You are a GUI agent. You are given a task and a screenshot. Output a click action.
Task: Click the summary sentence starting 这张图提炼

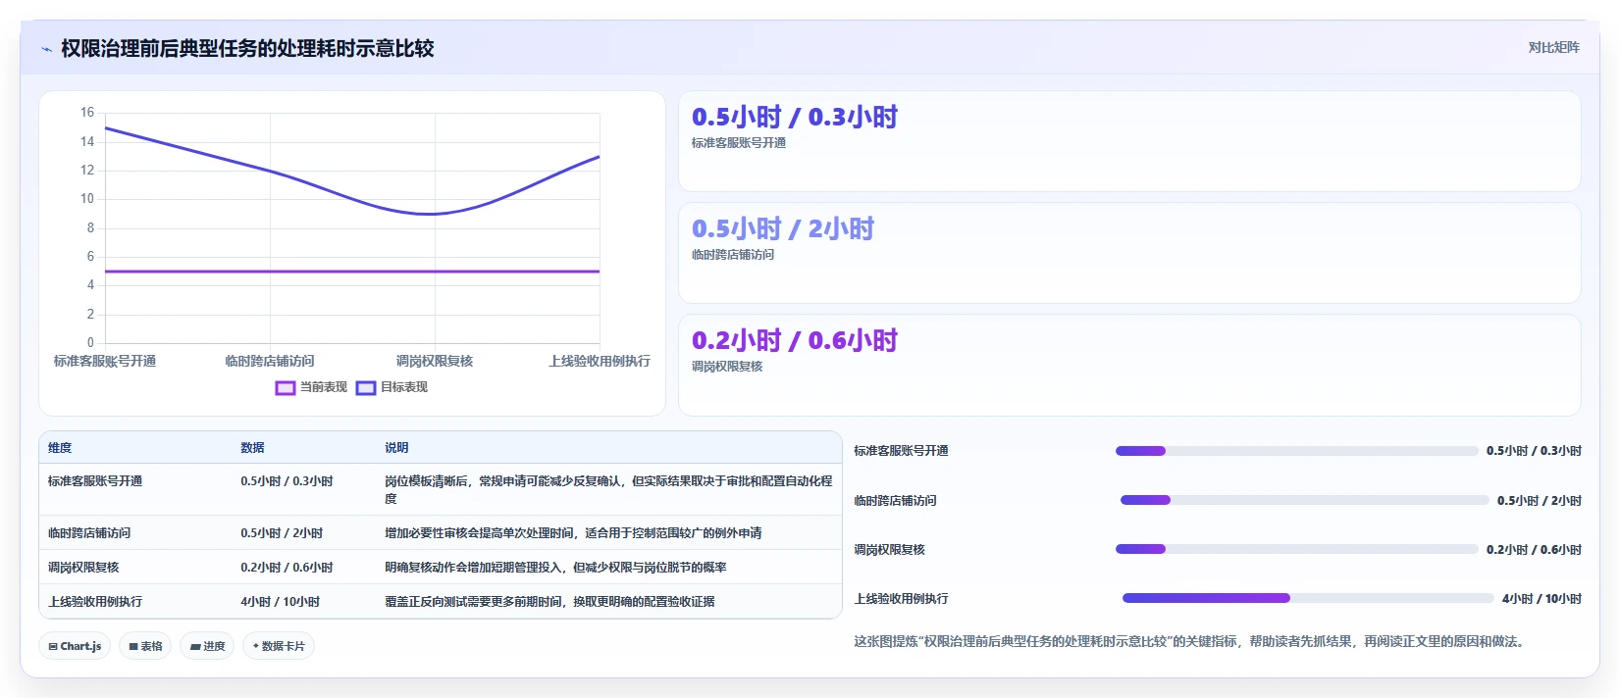(1191, 641)
